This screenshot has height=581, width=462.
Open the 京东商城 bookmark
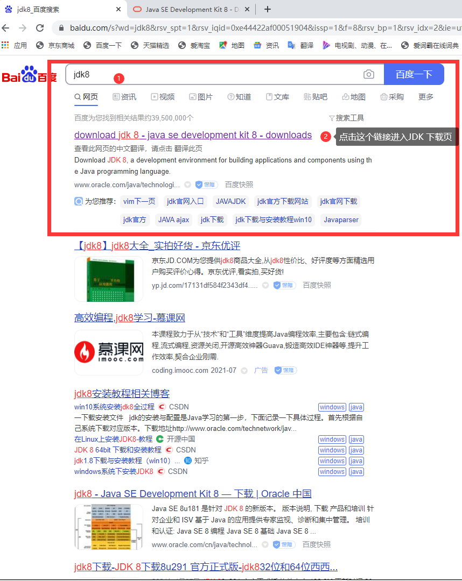[55, 45]
